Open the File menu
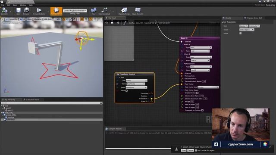 [x=3, y=5]
